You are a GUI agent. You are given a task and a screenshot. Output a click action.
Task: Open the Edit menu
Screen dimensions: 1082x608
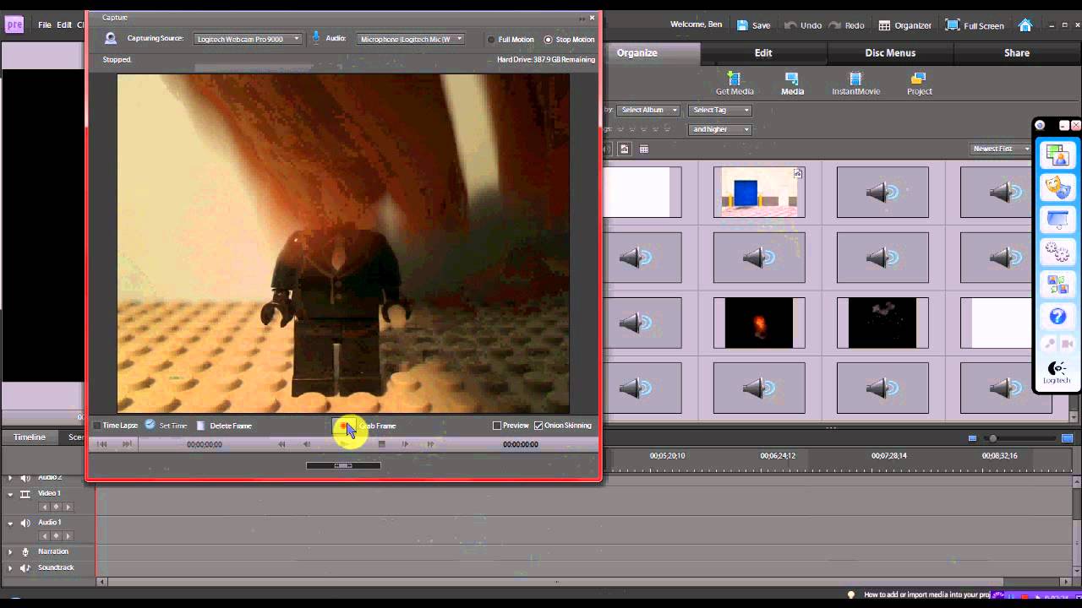click(x=64, y=25)
